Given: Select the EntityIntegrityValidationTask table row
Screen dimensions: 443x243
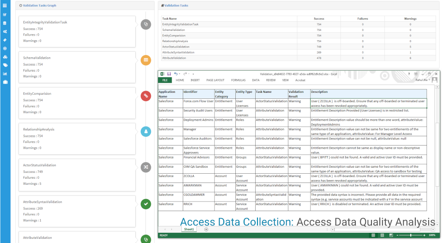Looking at the screenshot, I should (x=299, y=24).
